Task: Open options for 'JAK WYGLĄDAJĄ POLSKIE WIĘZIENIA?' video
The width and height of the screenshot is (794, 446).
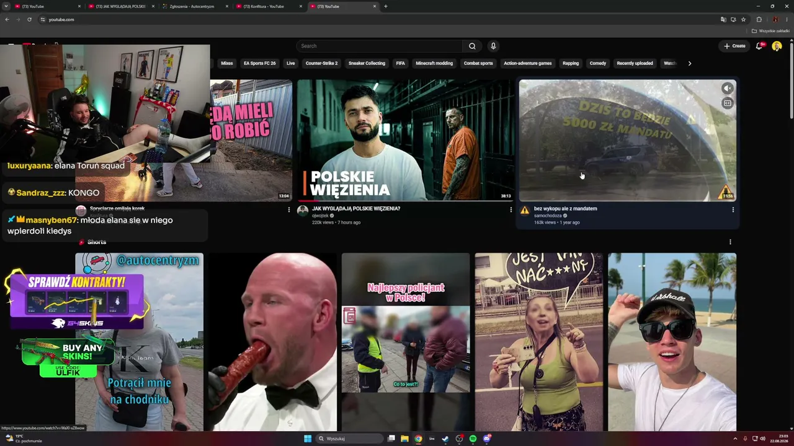Action: point(511,210)
